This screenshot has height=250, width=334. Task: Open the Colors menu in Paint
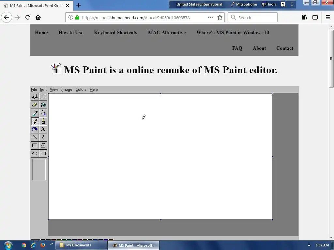click(81, 90)
